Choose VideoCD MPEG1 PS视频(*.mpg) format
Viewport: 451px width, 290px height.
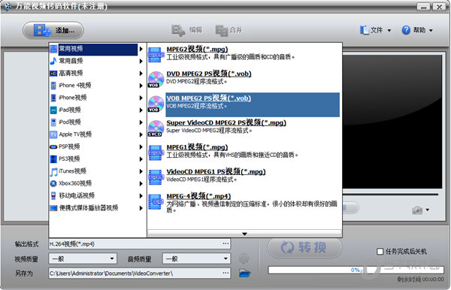[x=244, y=177]
